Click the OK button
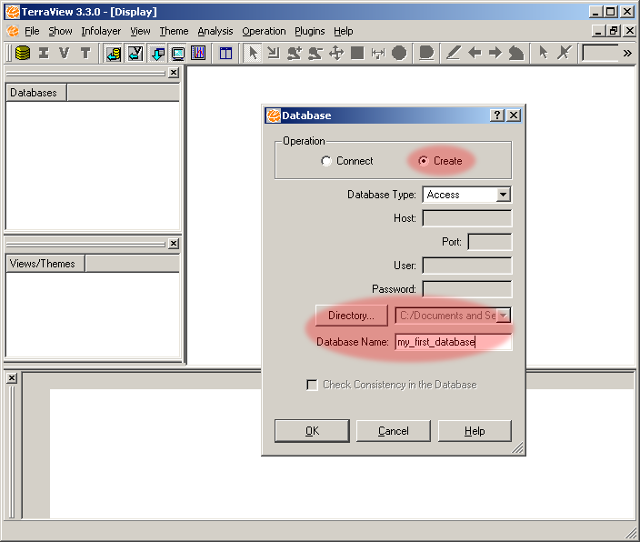This screenshot has height=542, width=640. (312, 431)
